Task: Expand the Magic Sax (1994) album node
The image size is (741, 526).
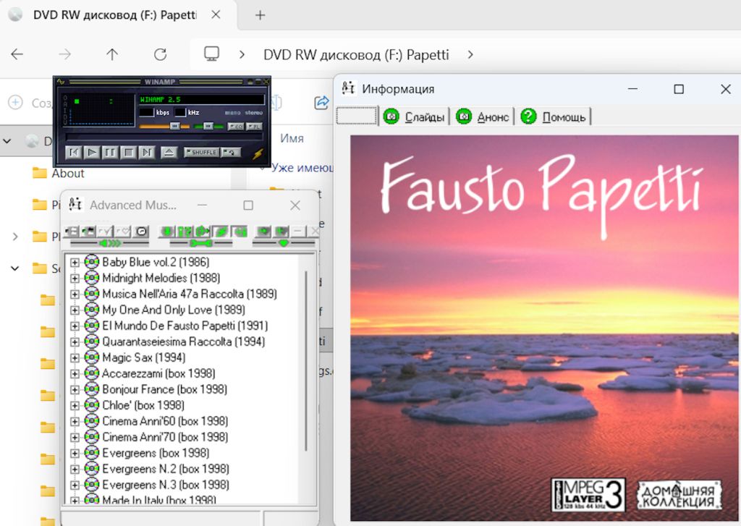Action: tap(75, 357)
